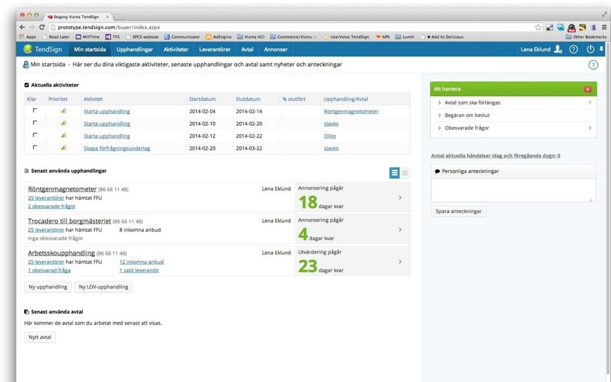Open the NPS bookmark
Screen dimensions: 611x382
point(383,37)
